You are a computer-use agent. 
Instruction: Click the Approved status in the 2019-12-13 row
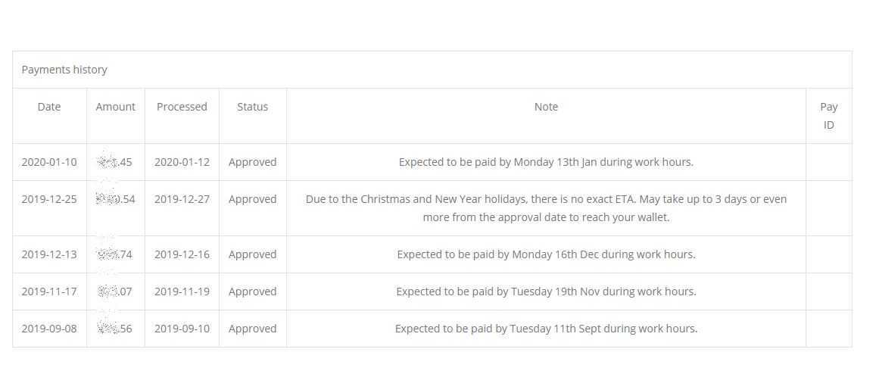(252, 254)
